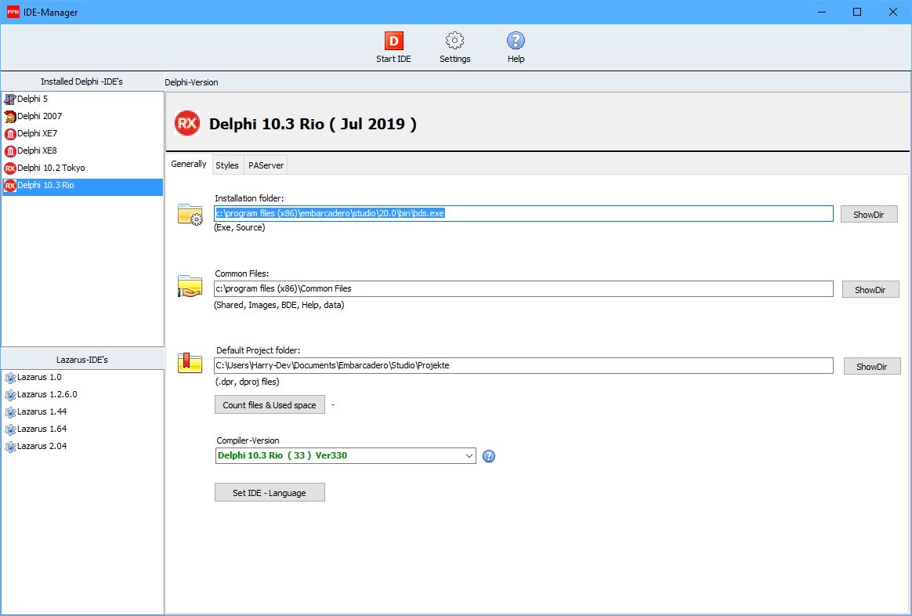
Task: Show directory of Default Project folder
Action: [872, 366]
